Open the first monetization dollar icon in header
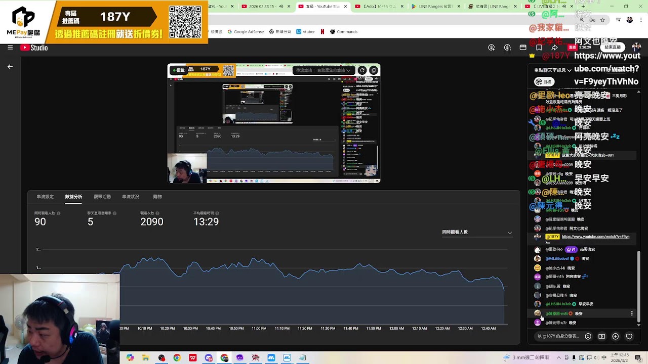 pyautogui.click(x=491, y=48)
